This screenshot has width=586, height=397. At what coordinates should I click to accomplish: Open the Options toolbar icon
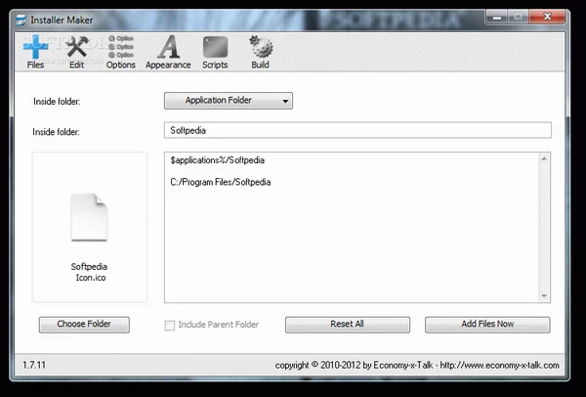[121, 52]
